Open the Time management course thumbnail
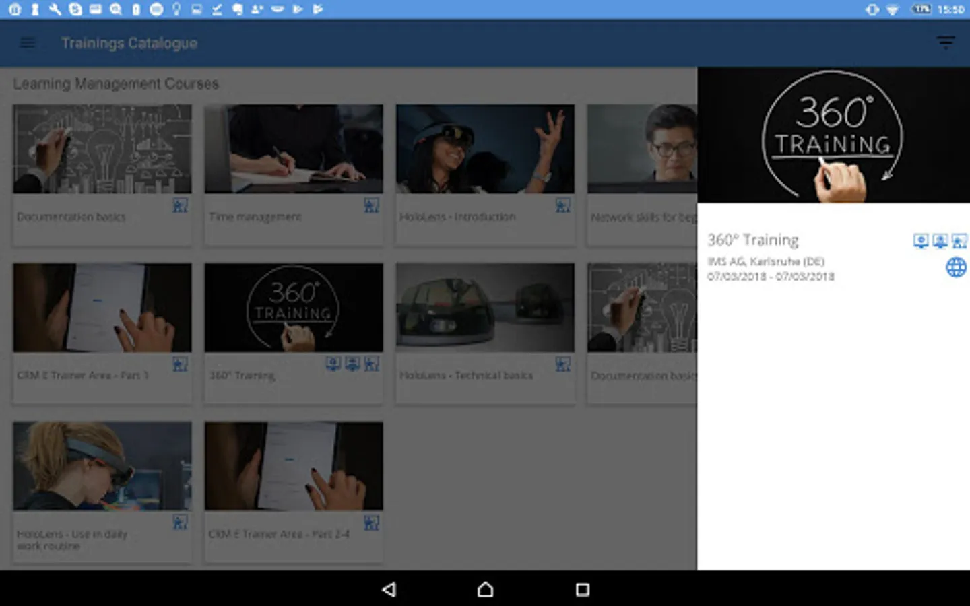Image resolution: width=970 pixels, height=606 pixels. point(294,149)
